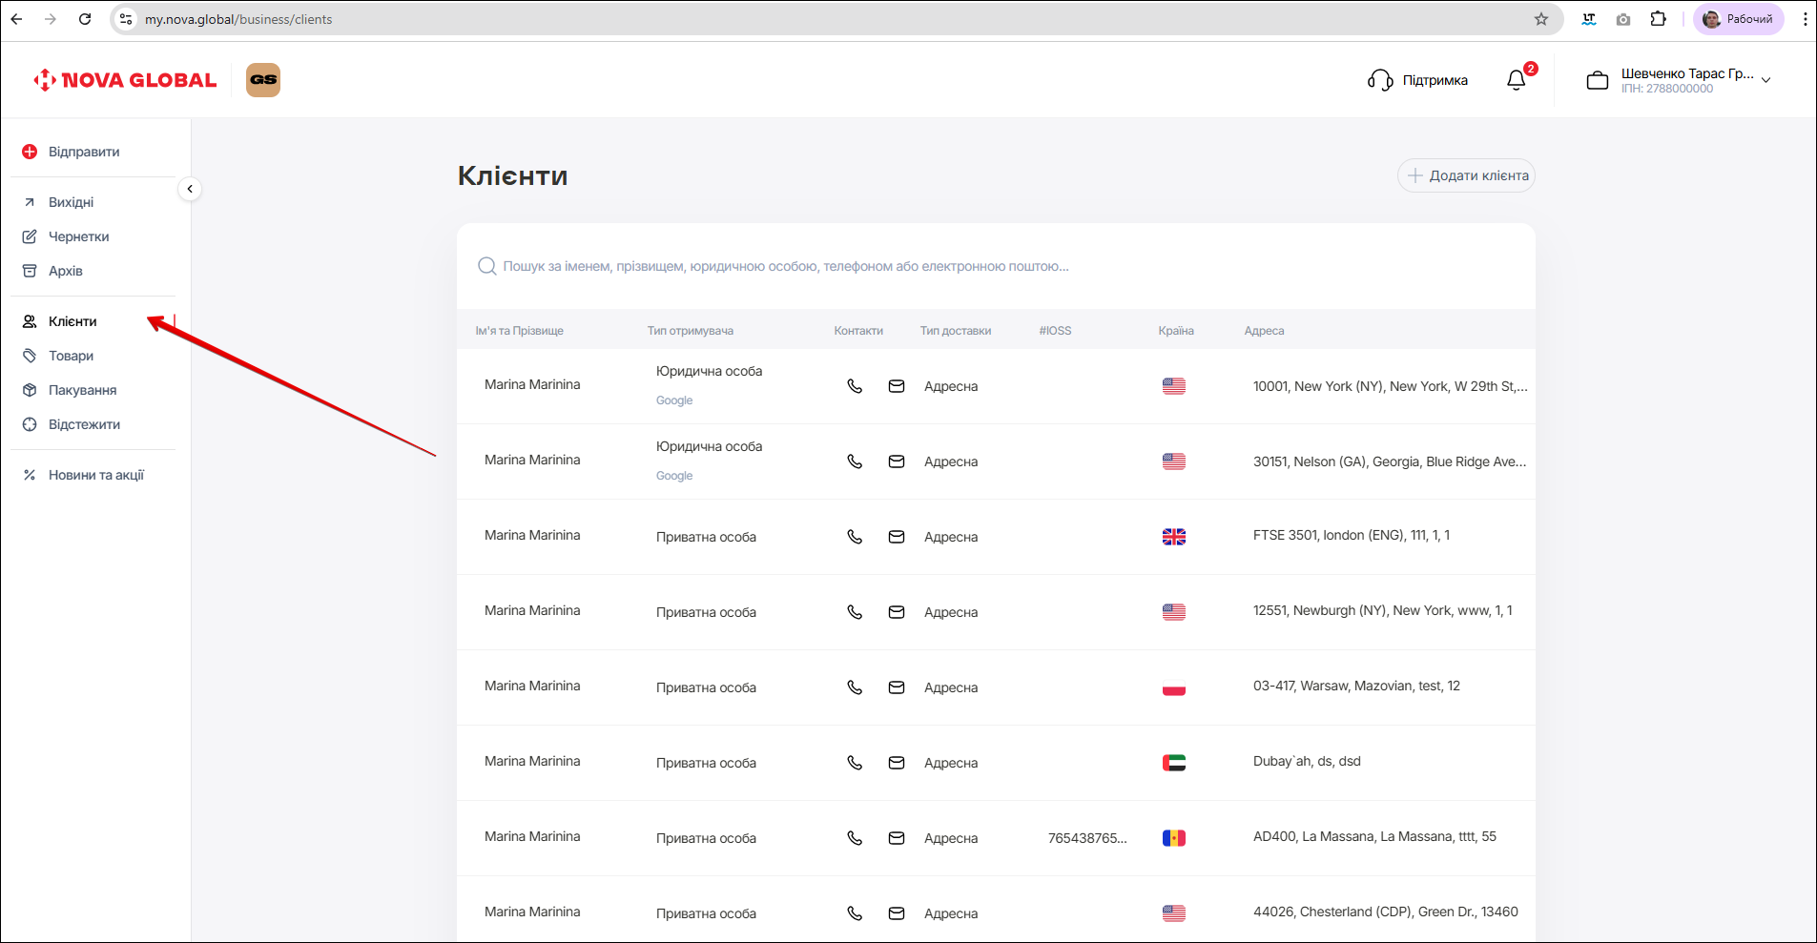Click email icon for New York 10001 client
This screenshot has width=1817, height=943.
(x=897, y=386)
